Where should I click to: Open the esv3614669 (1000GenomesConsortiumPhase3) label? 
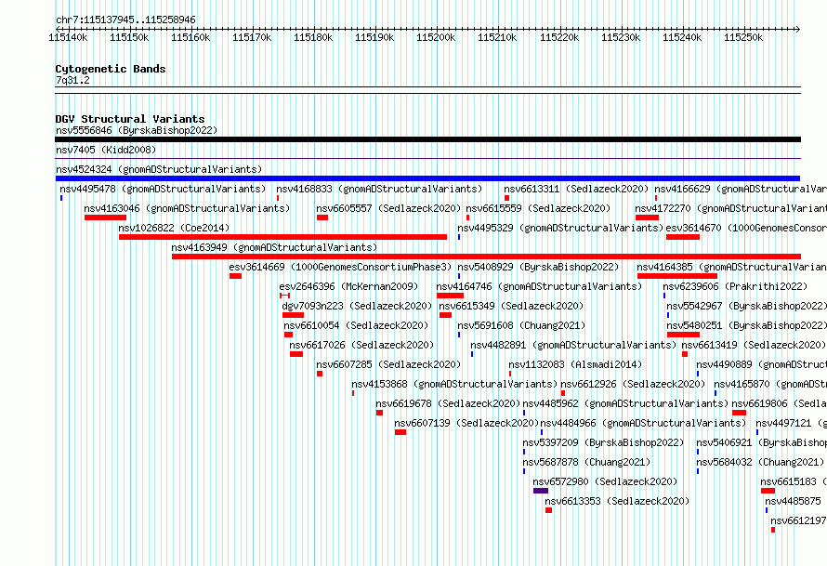(340, 267)
